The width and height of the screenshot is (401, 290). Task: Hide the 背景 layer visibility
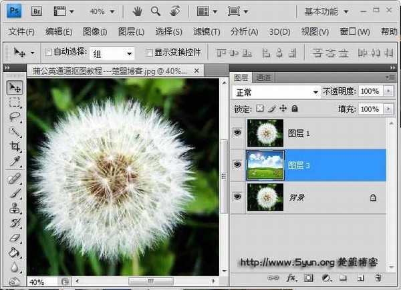(237, 197)
